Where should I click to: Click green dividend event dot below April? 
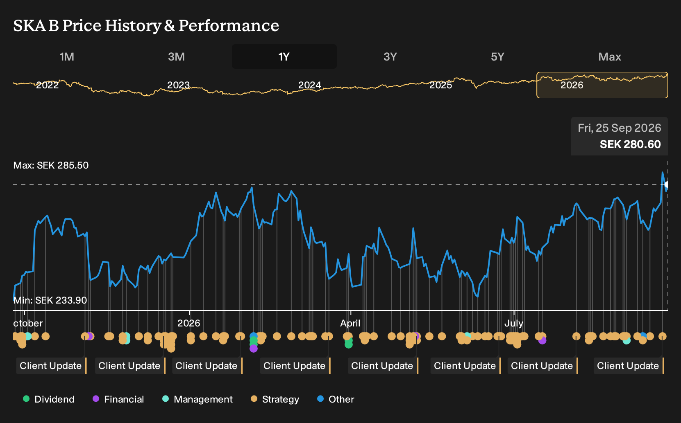click(x=349, y=344)
